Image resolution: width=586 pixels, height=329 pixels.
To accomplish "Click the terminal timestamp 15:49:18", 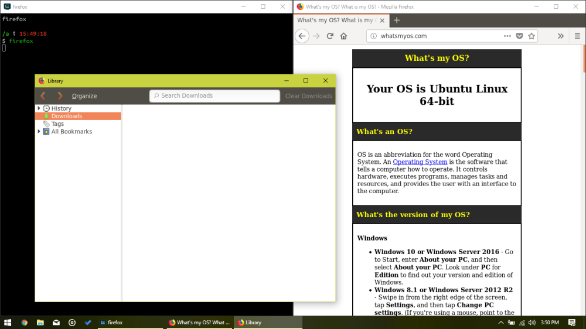I will [x=33, y=33].
